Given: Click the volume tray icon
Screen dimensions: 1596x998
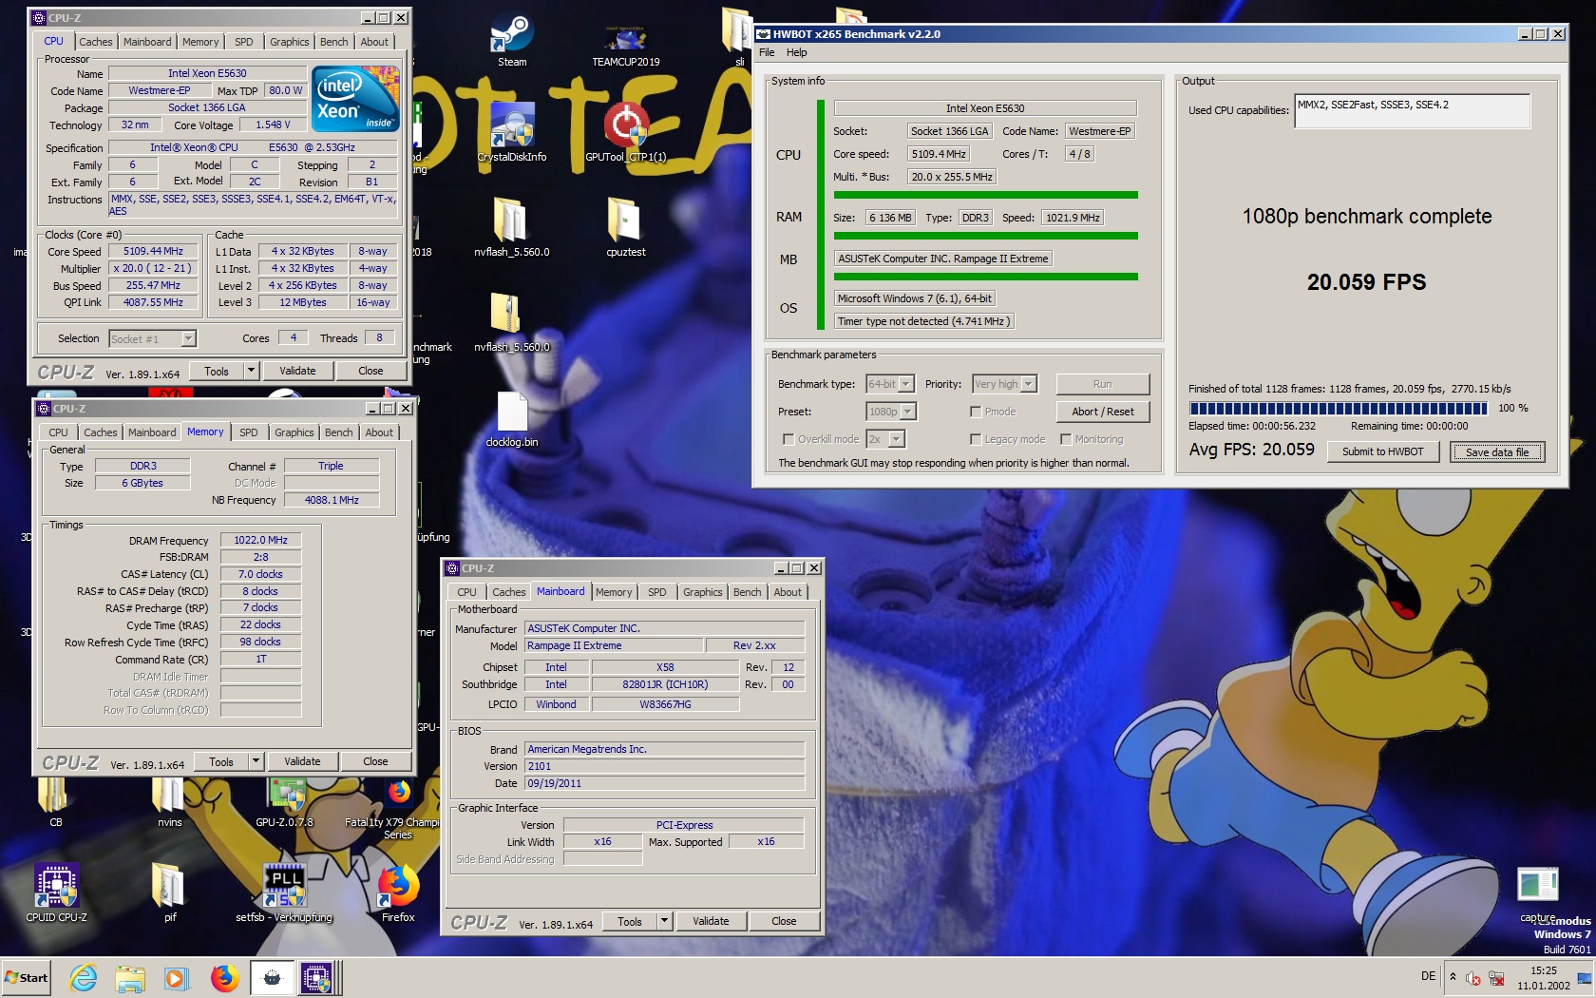Looking at the screenshot, I should tap(1473, 978).
